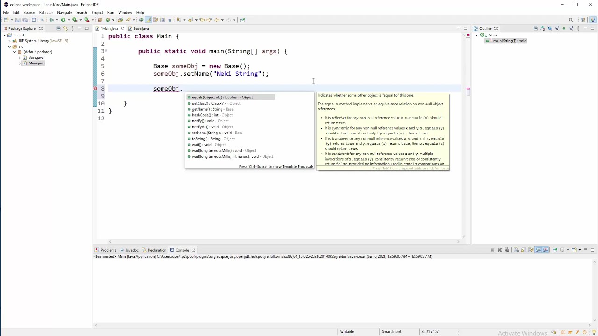Click New Java Class icon
598x336 pixels.
click(107, 20)
